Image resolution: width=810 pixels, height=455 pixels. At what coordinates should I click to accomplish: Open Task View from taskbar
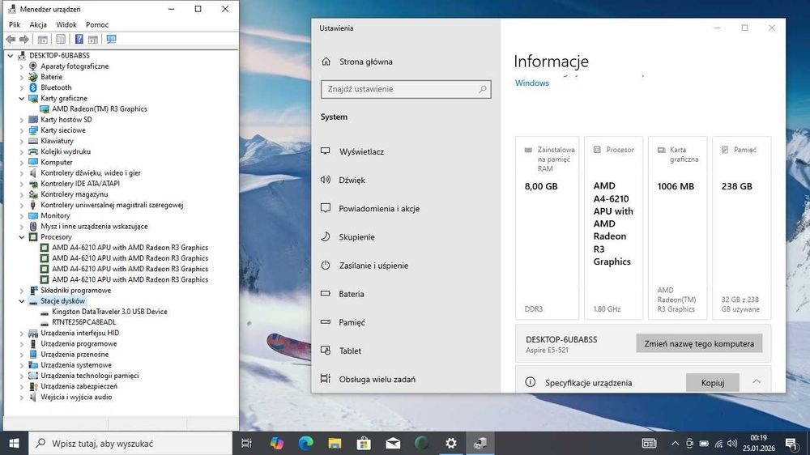click(246, 443)
